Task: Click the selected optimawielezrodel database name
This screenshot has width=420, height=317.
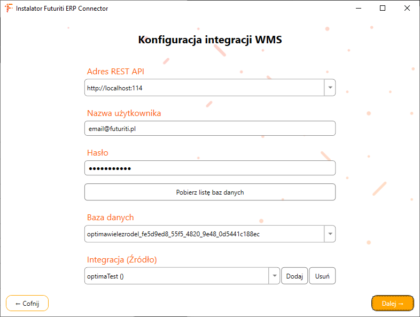Action: (173, 234)
